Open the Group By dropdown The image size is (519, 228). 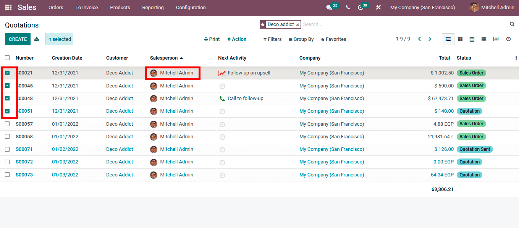tap(301, 39)
